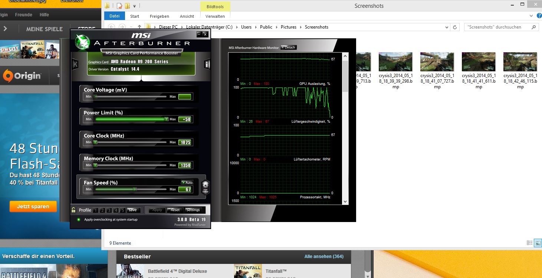Viewport: 542px width, 278px height.
Task: Open the fan User Define gear
Action: (x=205, y=186)
